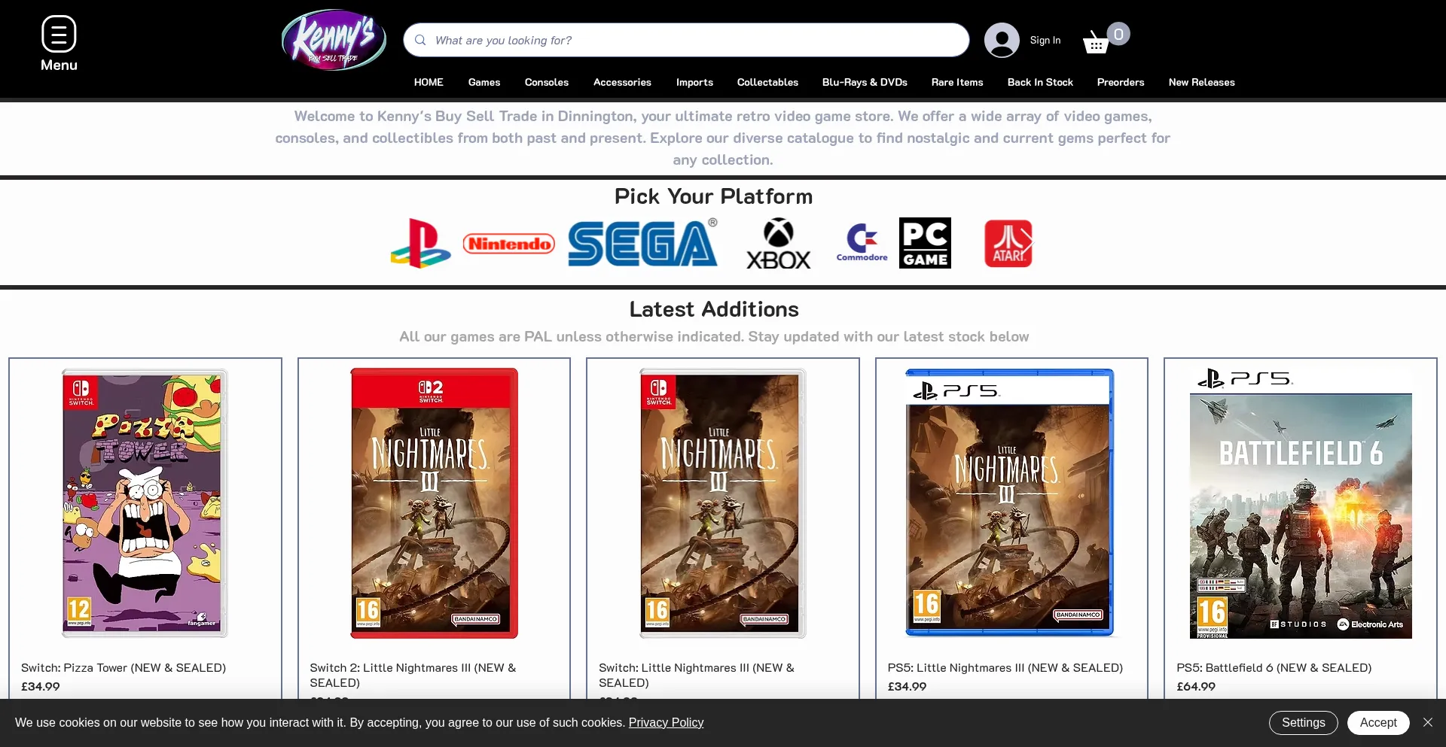Open the PS5 Battlefield 6 cover image
1446x747 pixels.
tap(1301, 503)
